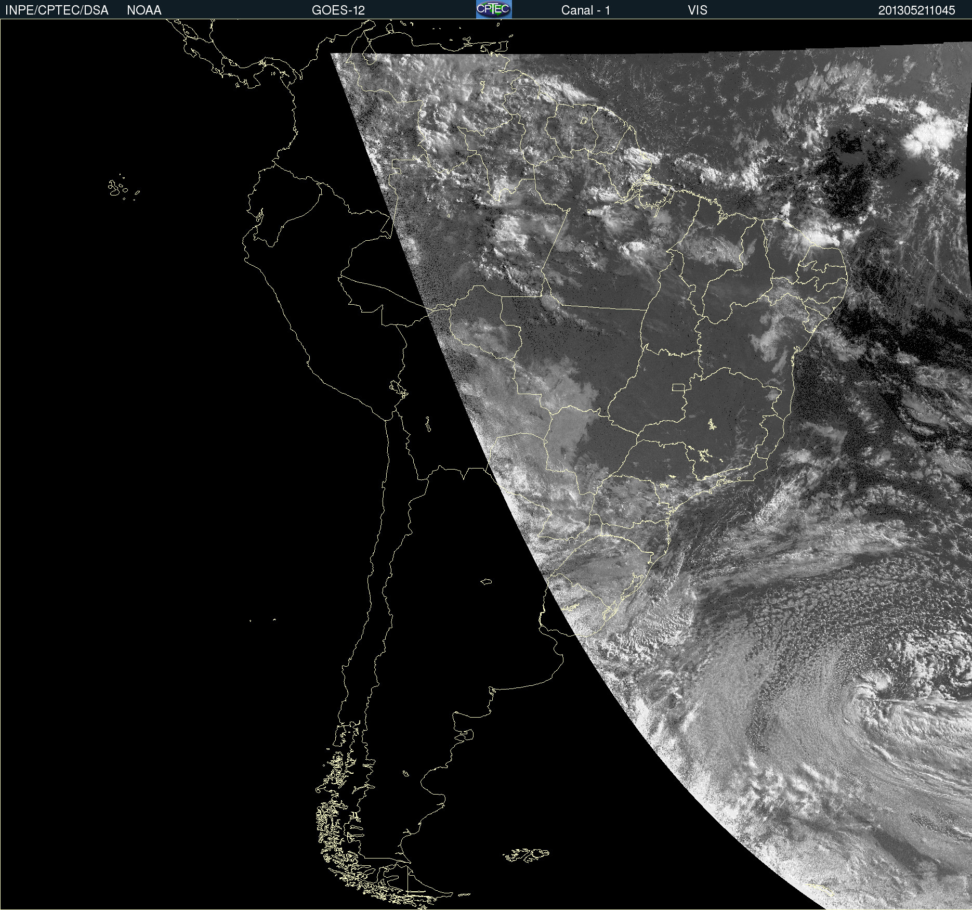The height and width of the screenshot is (910, 972).
Task: Click the INPE/CPTEC/DSA header label
Action: click(57, 10)
